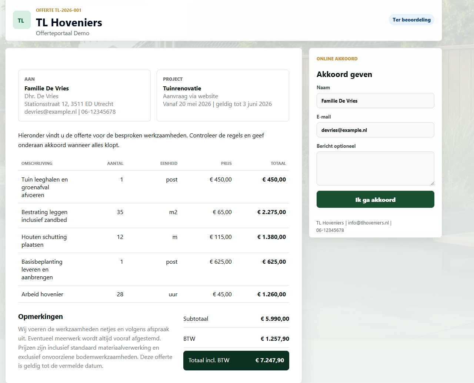This screenshot has width=474, height=383.
Task: Focus the Naam input field
Action: (375, 101)
